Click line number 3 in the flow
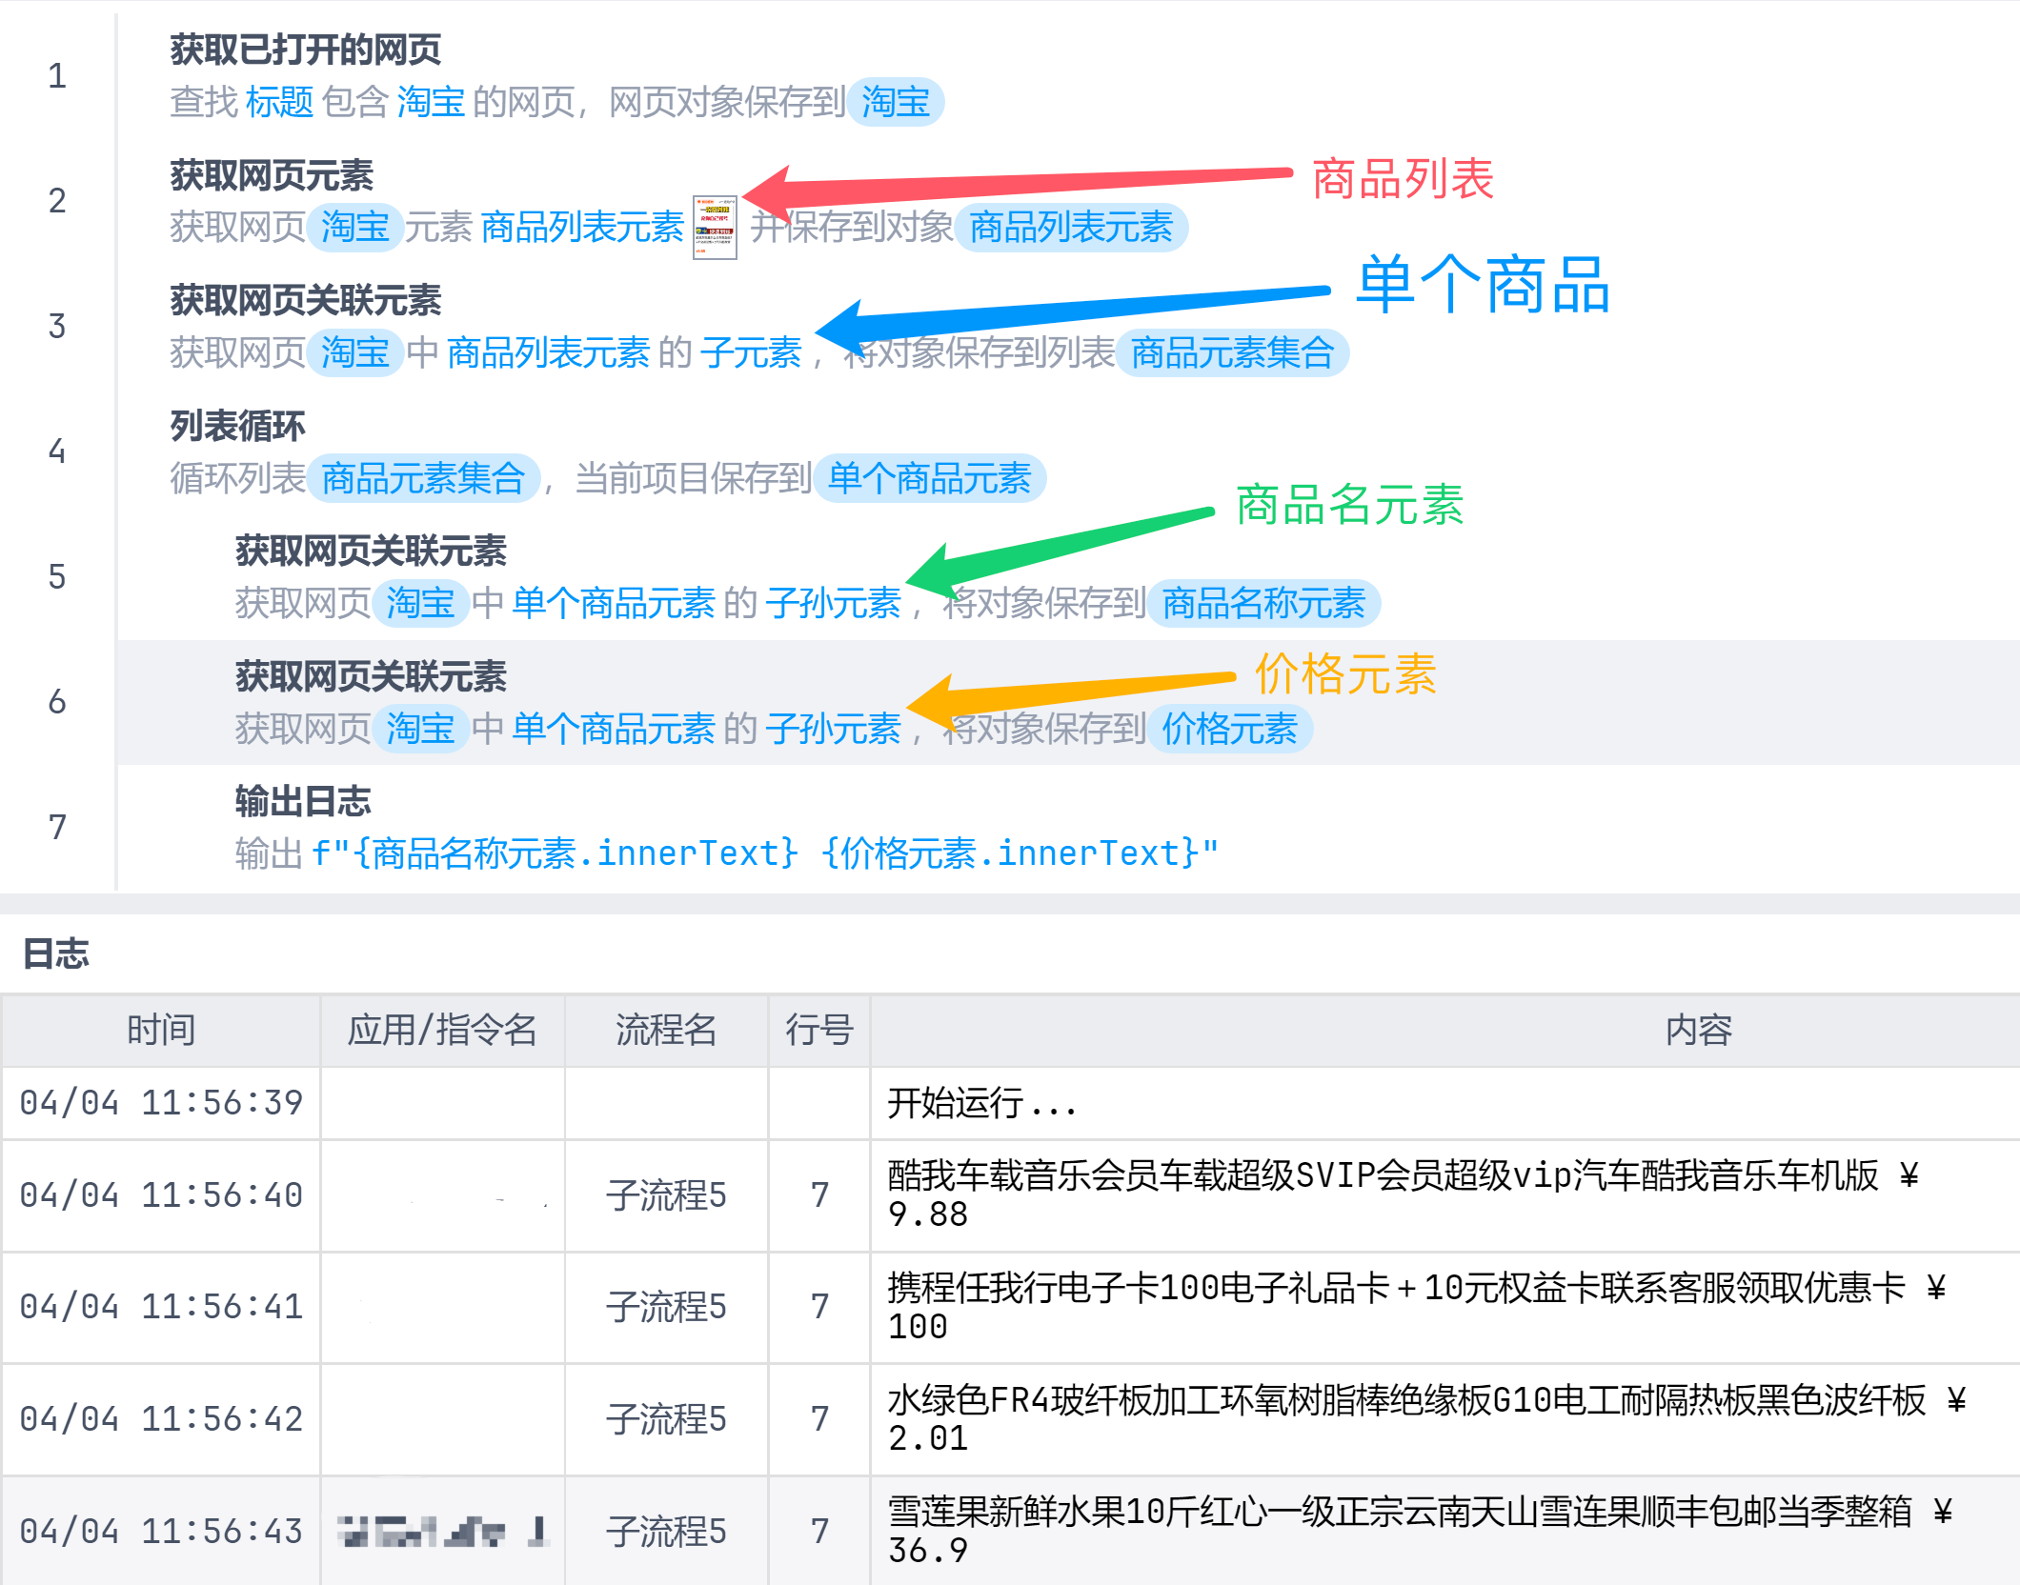 tap(57, 326)
